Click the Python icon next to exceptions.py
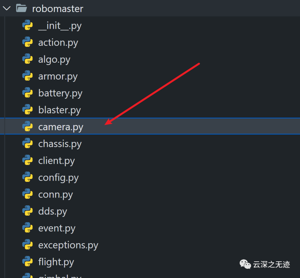The image size is (300, 278). (x=27, y=245)
